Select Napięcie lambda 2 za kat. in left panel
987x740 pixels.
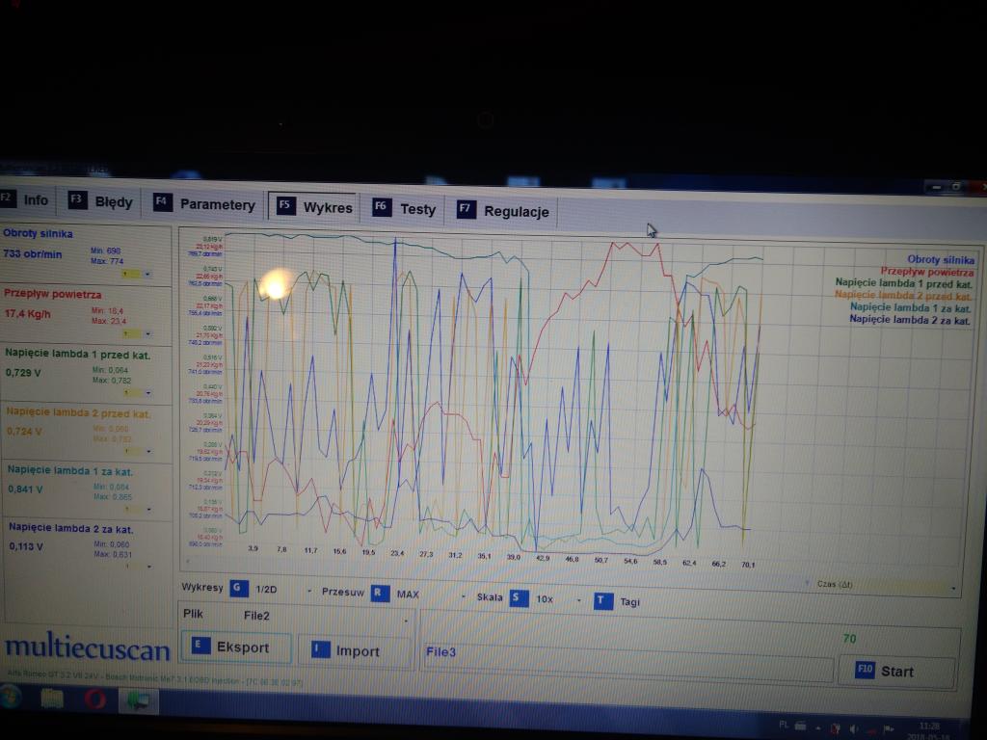[x=71, y=528]
